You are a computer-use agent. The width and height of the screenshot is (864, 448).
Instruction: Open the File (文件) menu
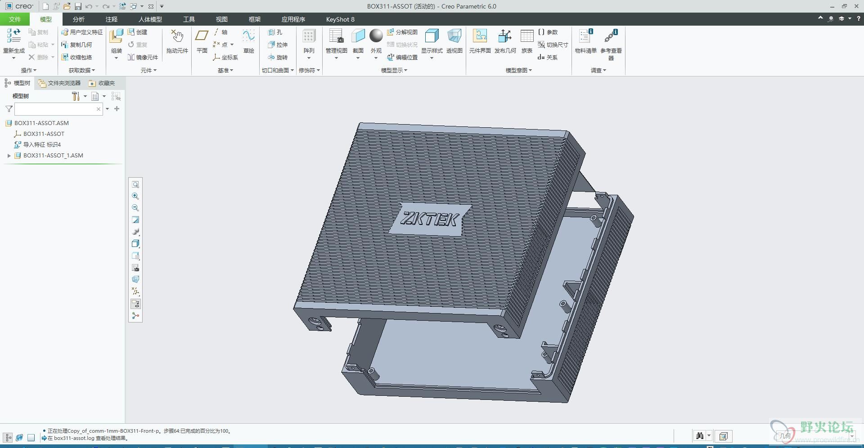click(15, 19)
